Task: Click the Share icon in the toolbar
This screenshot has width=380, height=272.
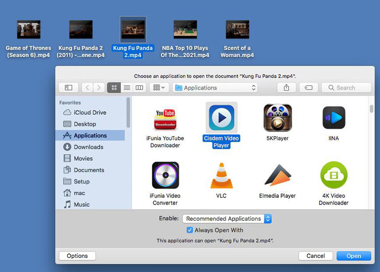Action: pos(286,88)
